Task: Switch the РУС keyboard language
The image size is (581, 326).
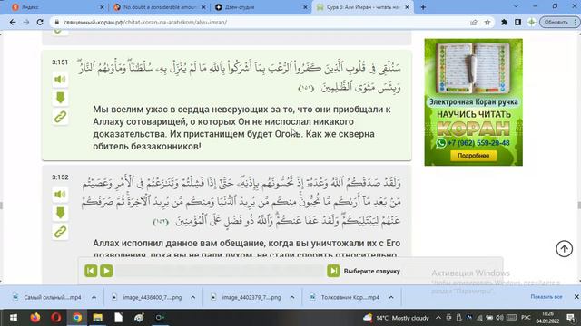Action: pos(526,318)
